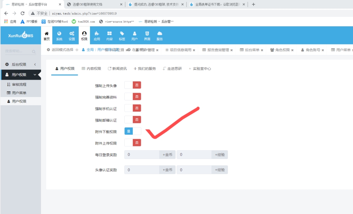Viewport: 353px width, 214px height.
Task: Open 审核流程 in the sidebar
Action: (x=21, y=85)
